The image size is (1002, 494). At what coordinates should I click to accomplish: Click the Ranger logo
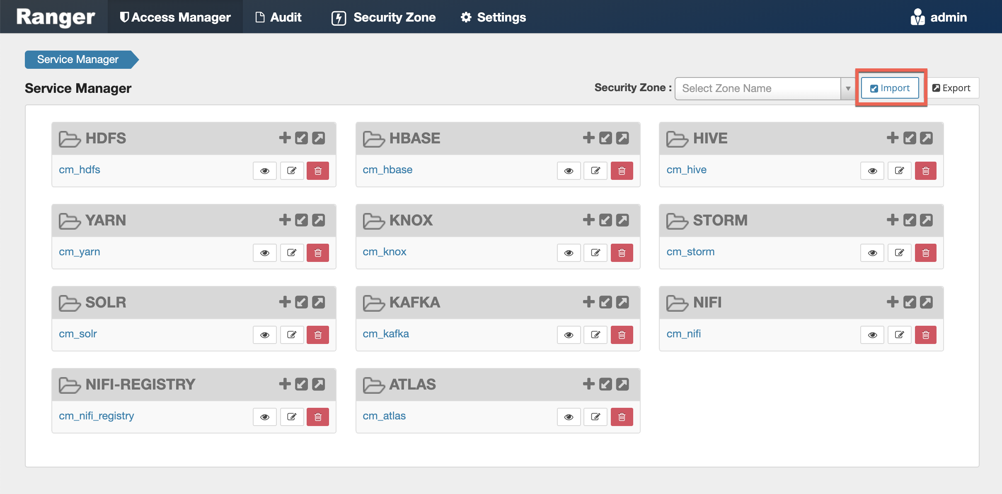click(56, 17)
